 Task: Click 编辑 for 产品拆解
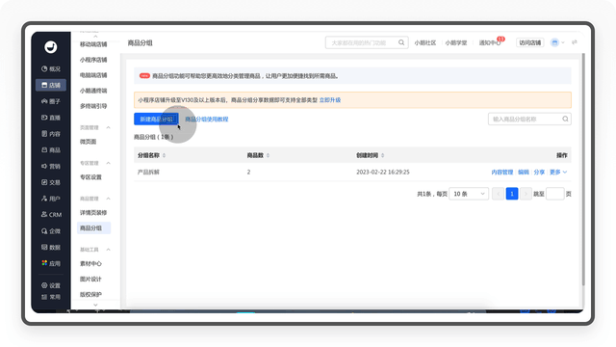pos(524,172)
